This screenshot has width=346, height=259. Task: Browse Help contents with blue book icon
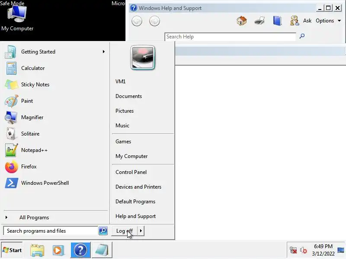pyautogui.click(x=277, y=21)
